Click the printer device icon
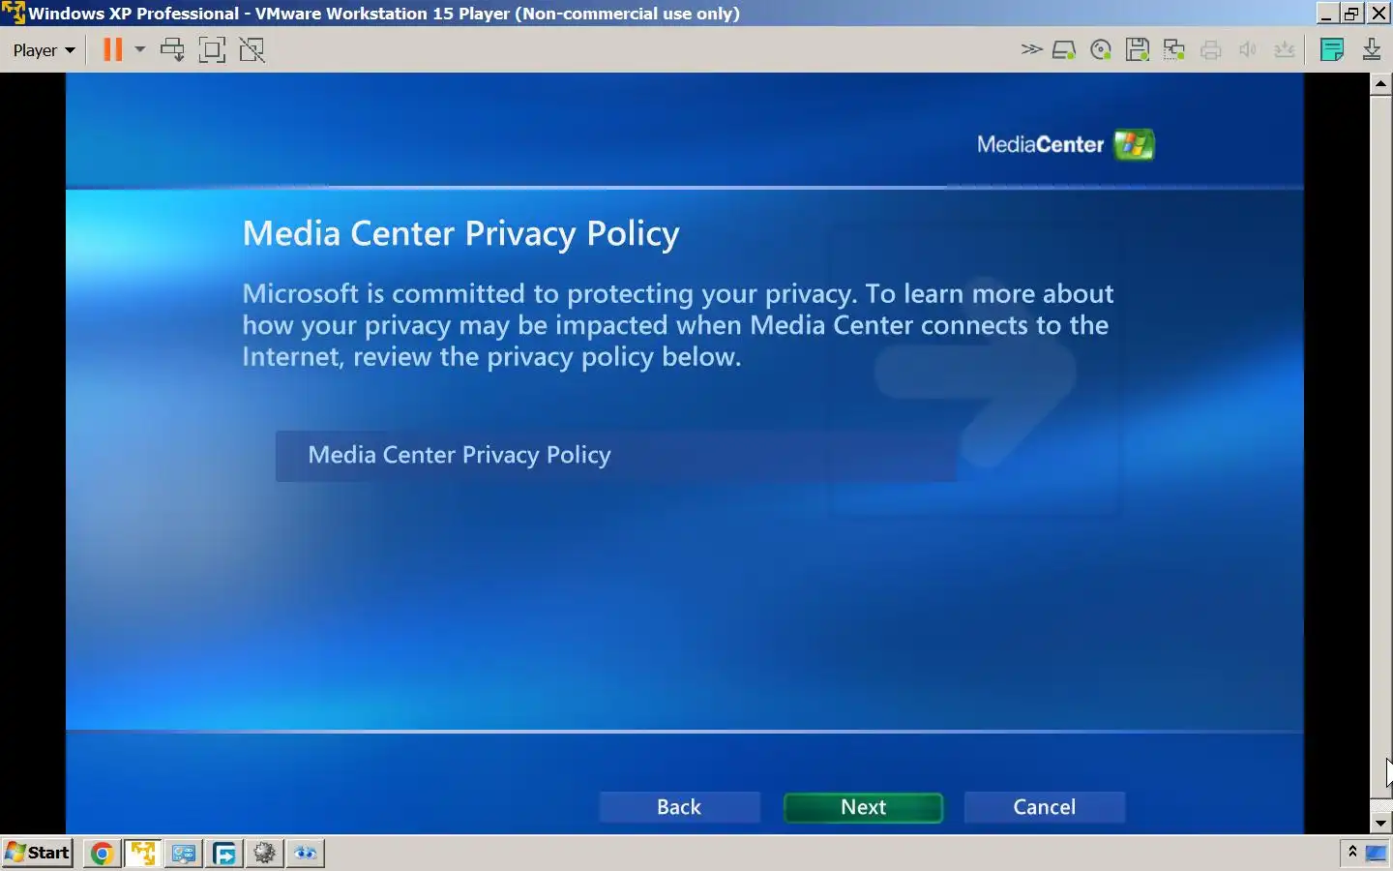This screenshot has height=871, width=1393. tap(1211, 49)
